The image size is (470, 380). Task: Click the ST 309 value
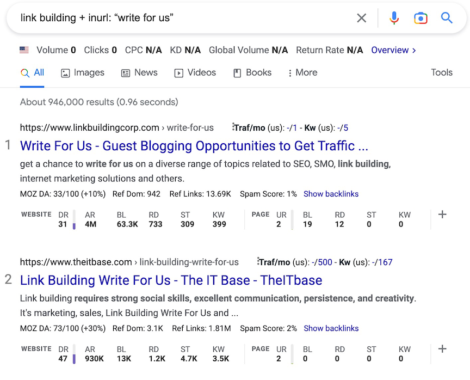(187, 224)
